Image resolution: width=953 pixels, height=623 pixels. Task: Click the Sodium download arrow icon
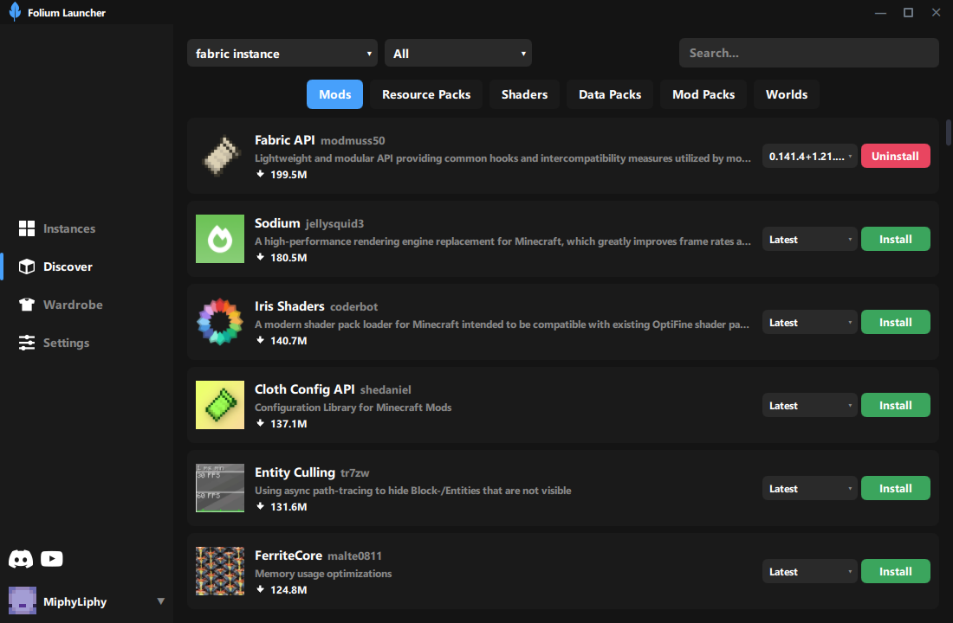260,258
